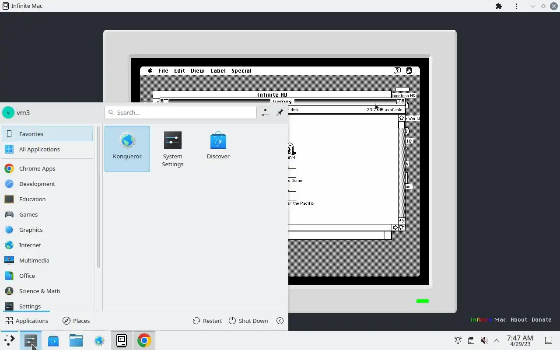This screenshot has height=350, width=560.
Task: Open the Graphics category
Action: pos(47,230)
